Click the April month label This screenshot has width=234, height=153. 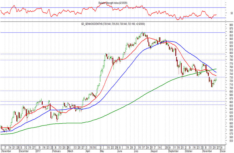pyautogui.click(x=88, y=151)
